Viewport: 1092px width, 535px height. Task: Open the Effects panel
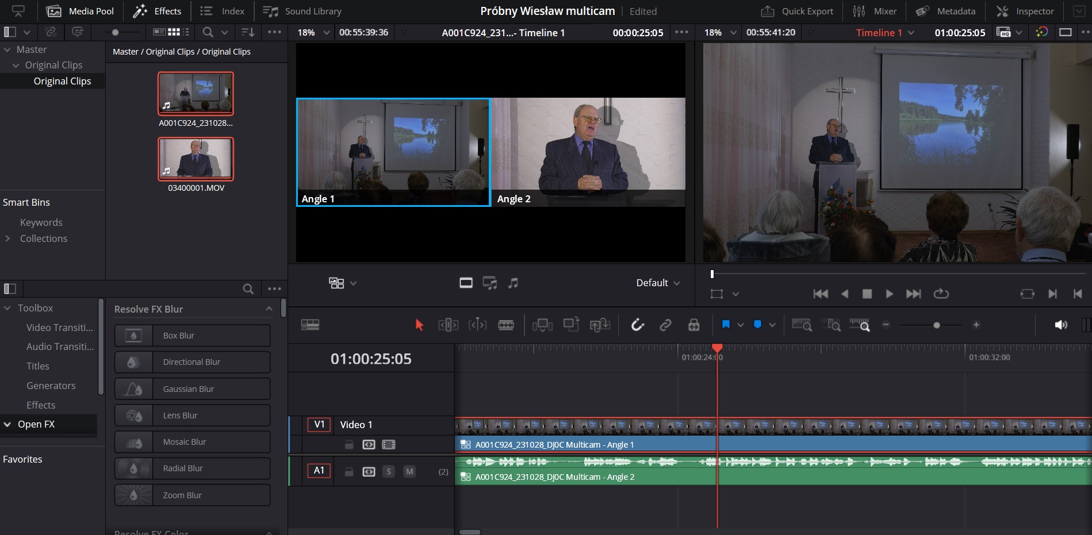(157, 11)
